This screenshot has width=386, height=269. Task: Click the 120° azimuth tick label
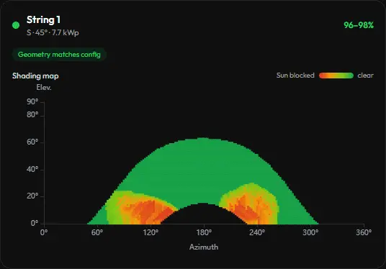point(151,232)
